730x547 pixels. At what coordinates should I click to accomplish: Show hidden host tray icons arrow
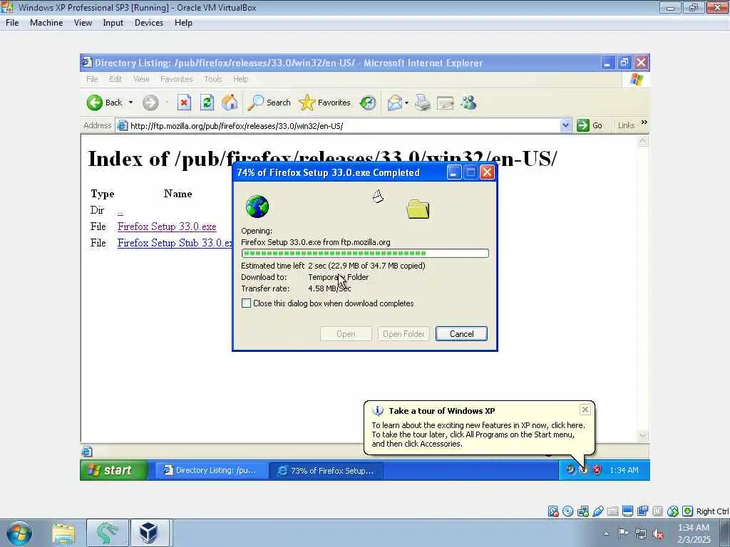(606, 534)
